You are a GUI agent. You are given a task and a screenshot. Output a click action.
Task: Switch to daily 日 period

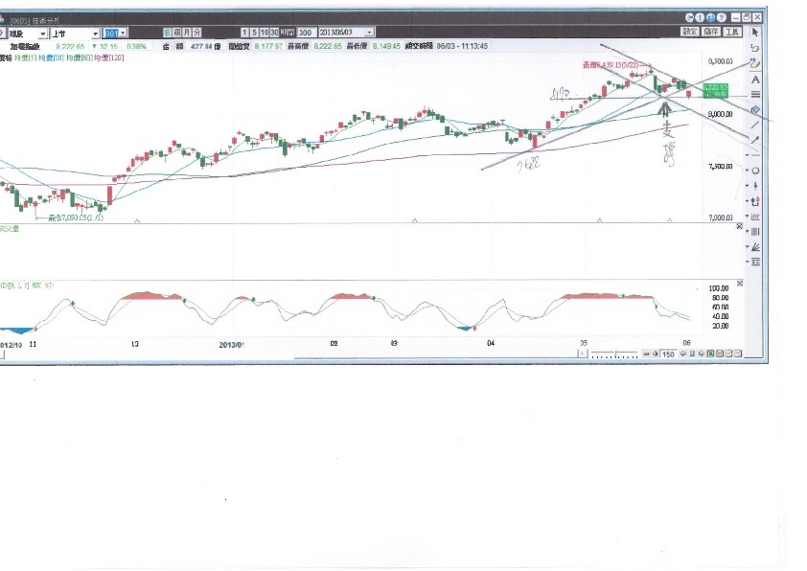tap(168, 33)
